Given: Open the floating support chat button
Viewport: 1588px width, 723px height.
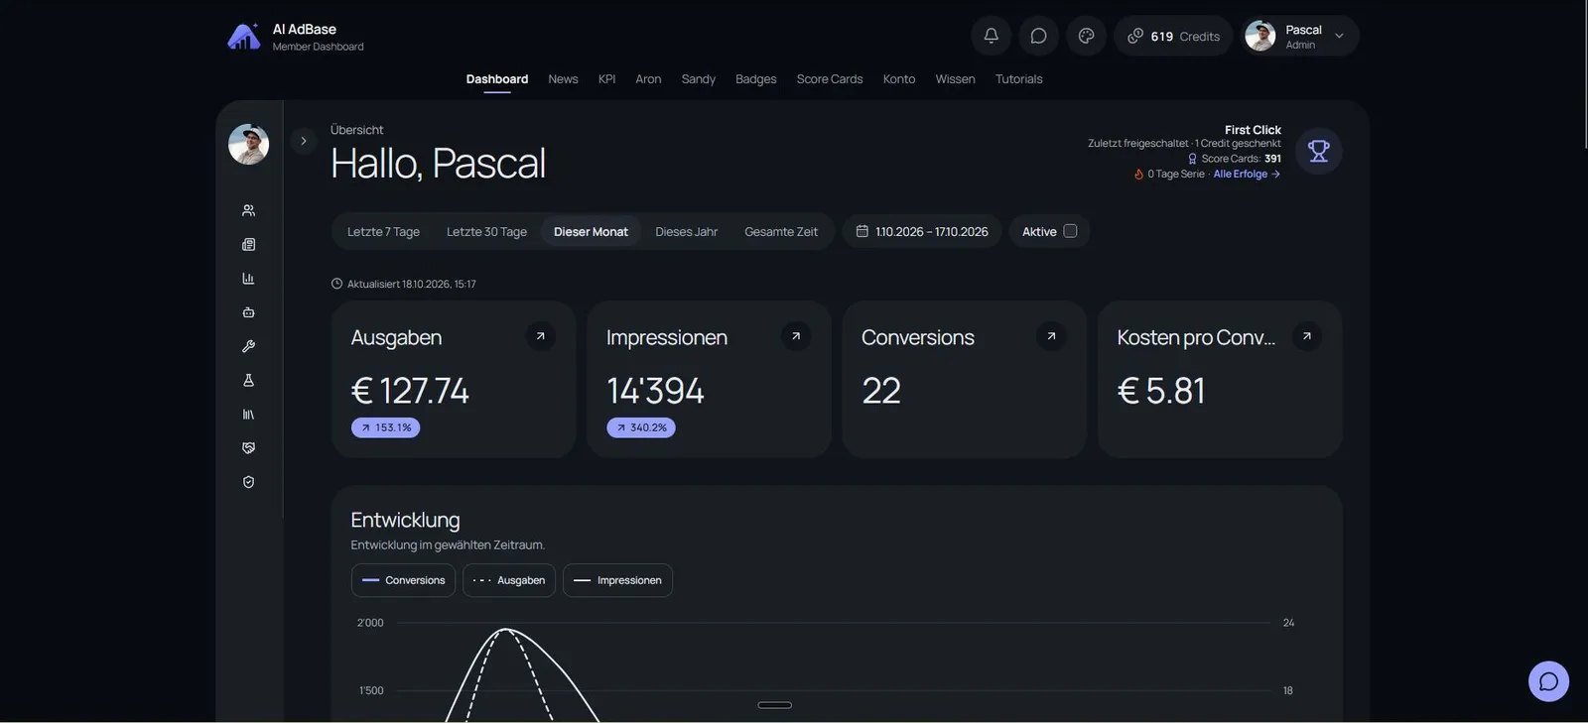Looking at the screenshot, I should point(1548,681).
